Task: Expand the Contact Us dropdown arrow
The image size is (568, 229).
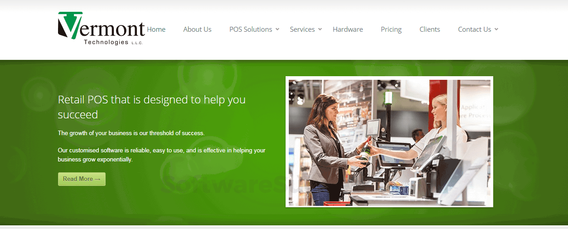Action: pos(496,29)
